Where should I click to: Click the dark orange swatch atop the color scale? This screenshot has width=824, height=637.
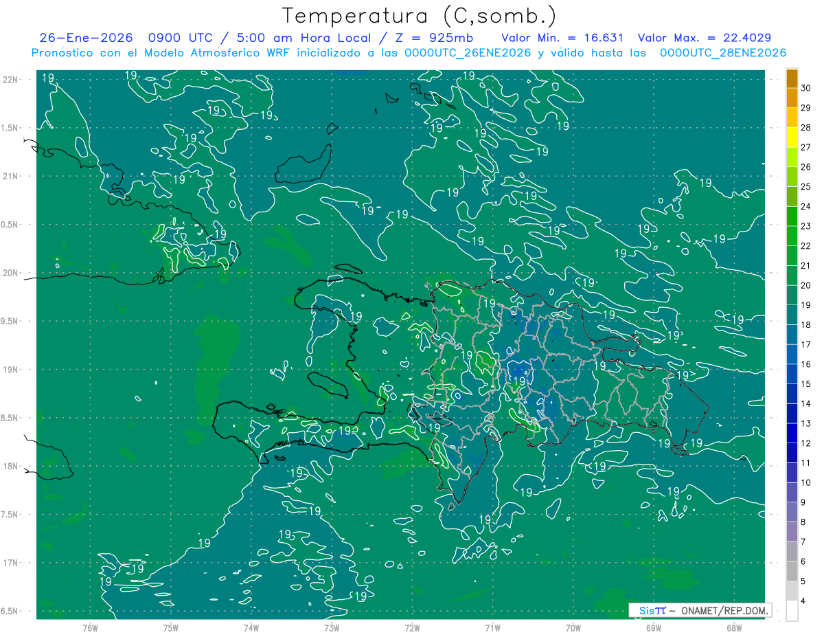(792, 79)
